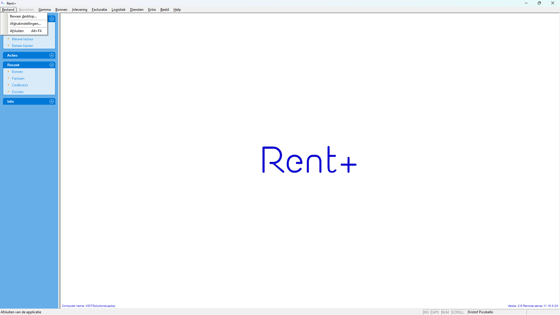Click the Rent+ app icon in title bar
This screenshot has height=315, width=560.
(x=3, y=3)
